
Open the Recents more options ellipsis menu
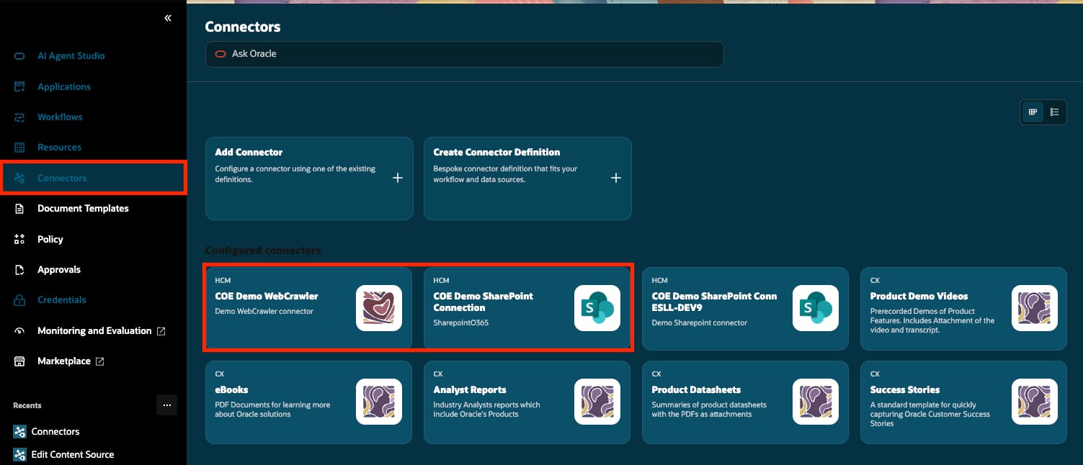click(x=166, y=405)
